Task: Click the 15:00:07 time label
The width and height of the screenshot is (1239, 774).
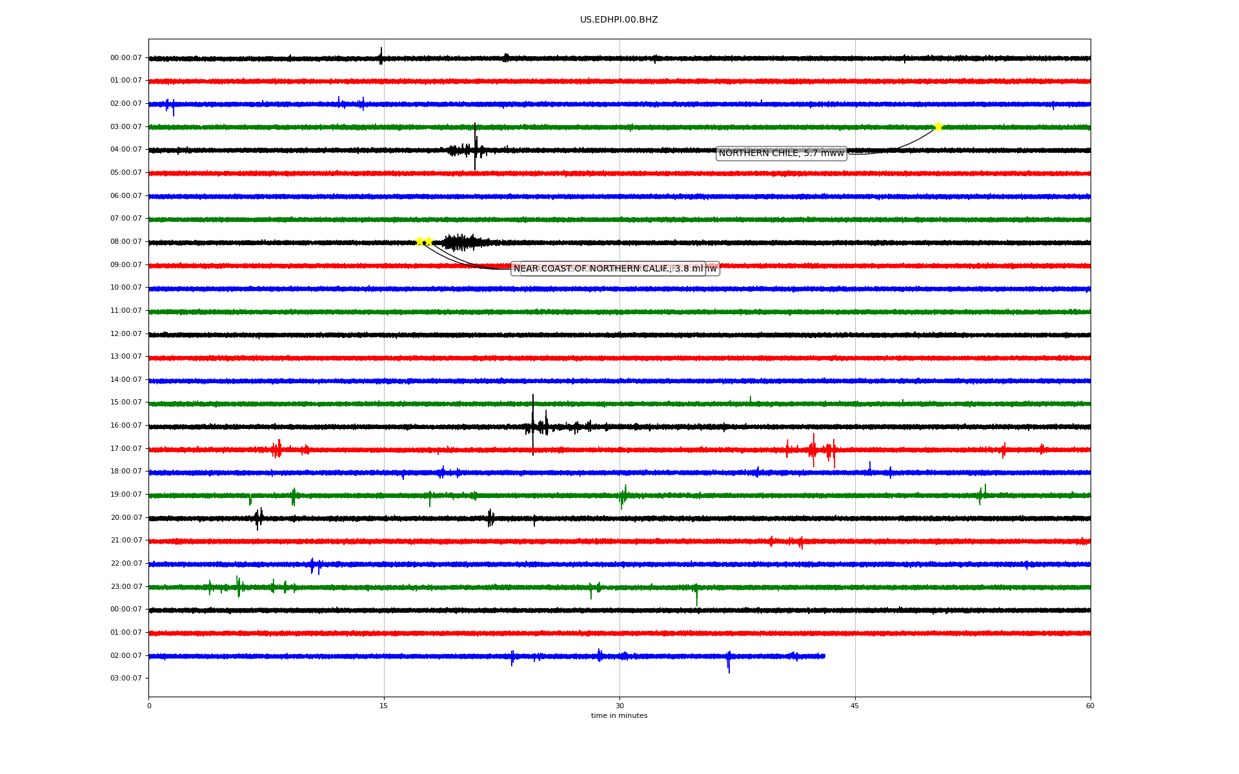Action: click(x=126, y=402)
